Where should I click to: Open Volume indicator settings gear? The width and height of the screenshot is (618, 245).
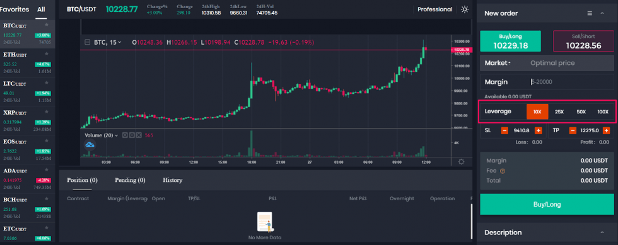pos(132,135)
